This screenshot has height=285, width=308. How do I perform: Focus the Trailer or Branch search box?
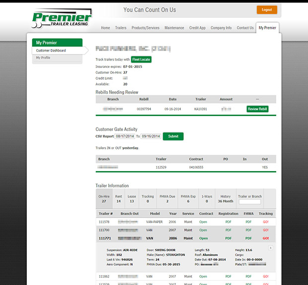249,202
